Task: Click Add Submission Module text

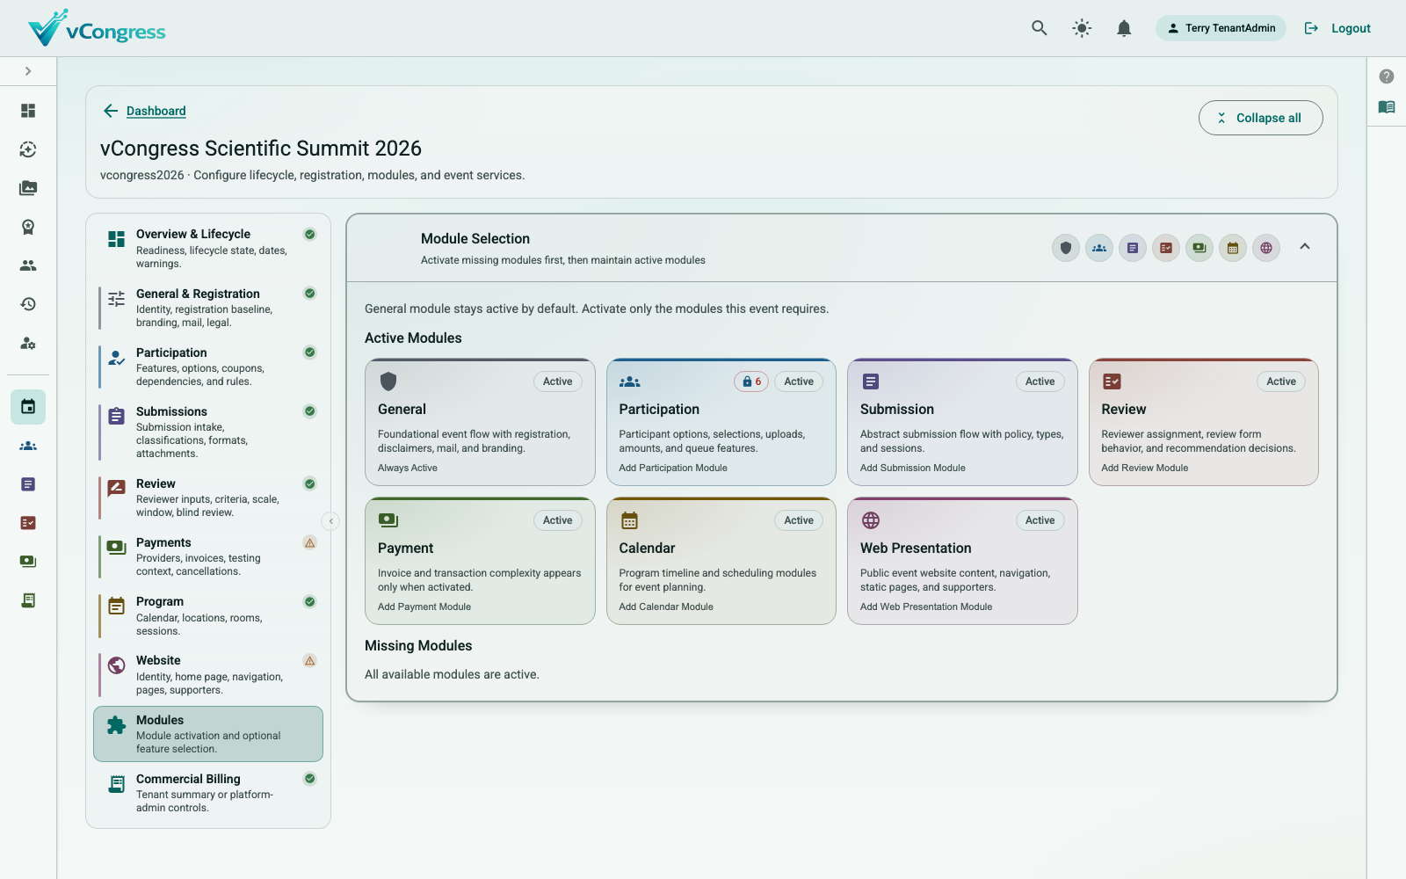Action: [x=912, y=468]
